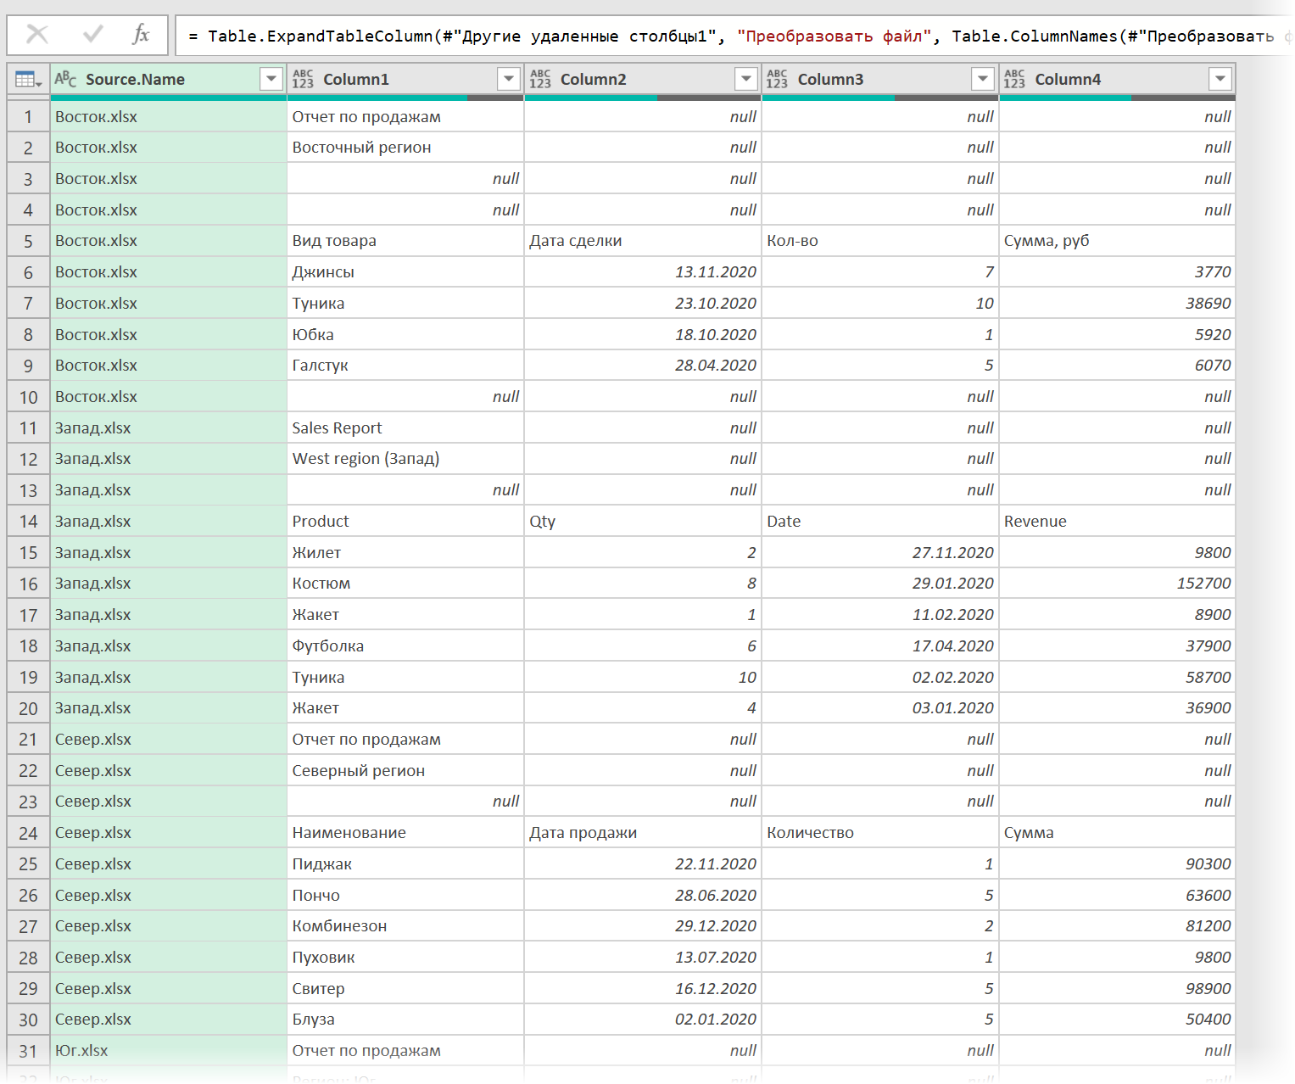This screenshot has width=1295, height=1084.
Task: Cancel formula edit with the X icon
Action: (36, 35)
